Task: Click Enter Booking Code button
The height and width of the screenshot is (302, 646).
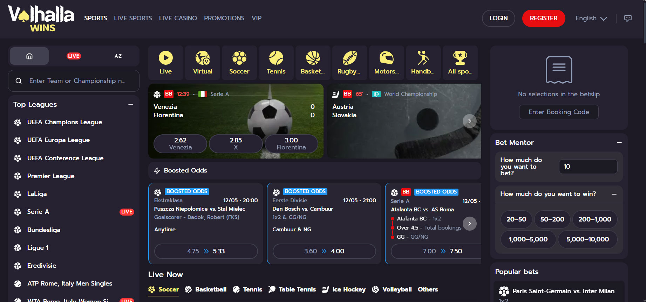Action: coord(559,112)
